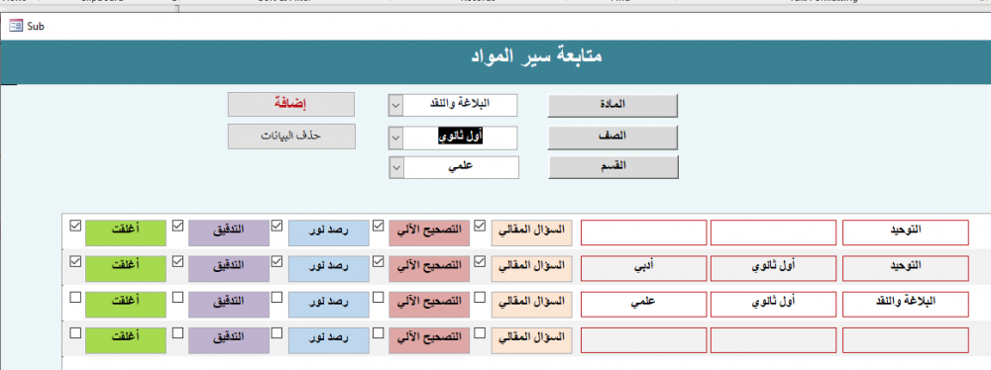Click the الصف label button
The width and height of the screenshot is (991, 370).
(612, 137)
